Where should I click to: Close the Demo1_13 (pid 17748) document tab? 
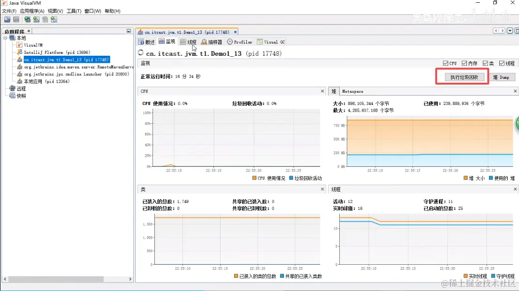click(236, 32)
